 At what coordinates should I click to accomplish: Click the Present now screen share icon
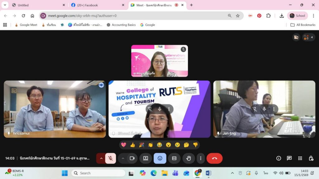click(x=145, y=158)
